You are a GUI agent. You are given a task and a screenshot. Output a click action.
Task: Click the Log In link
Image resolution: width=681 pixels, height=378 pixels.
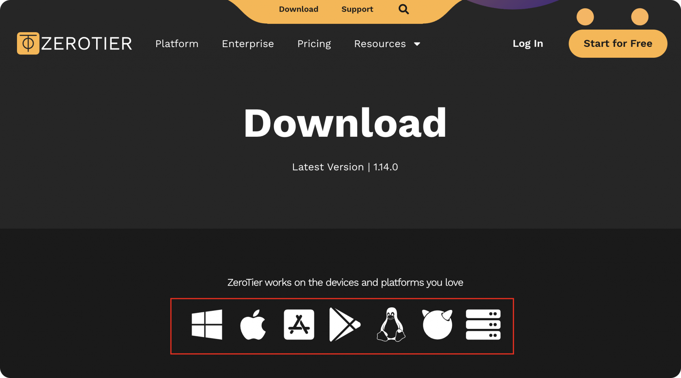tap(528, 43)
